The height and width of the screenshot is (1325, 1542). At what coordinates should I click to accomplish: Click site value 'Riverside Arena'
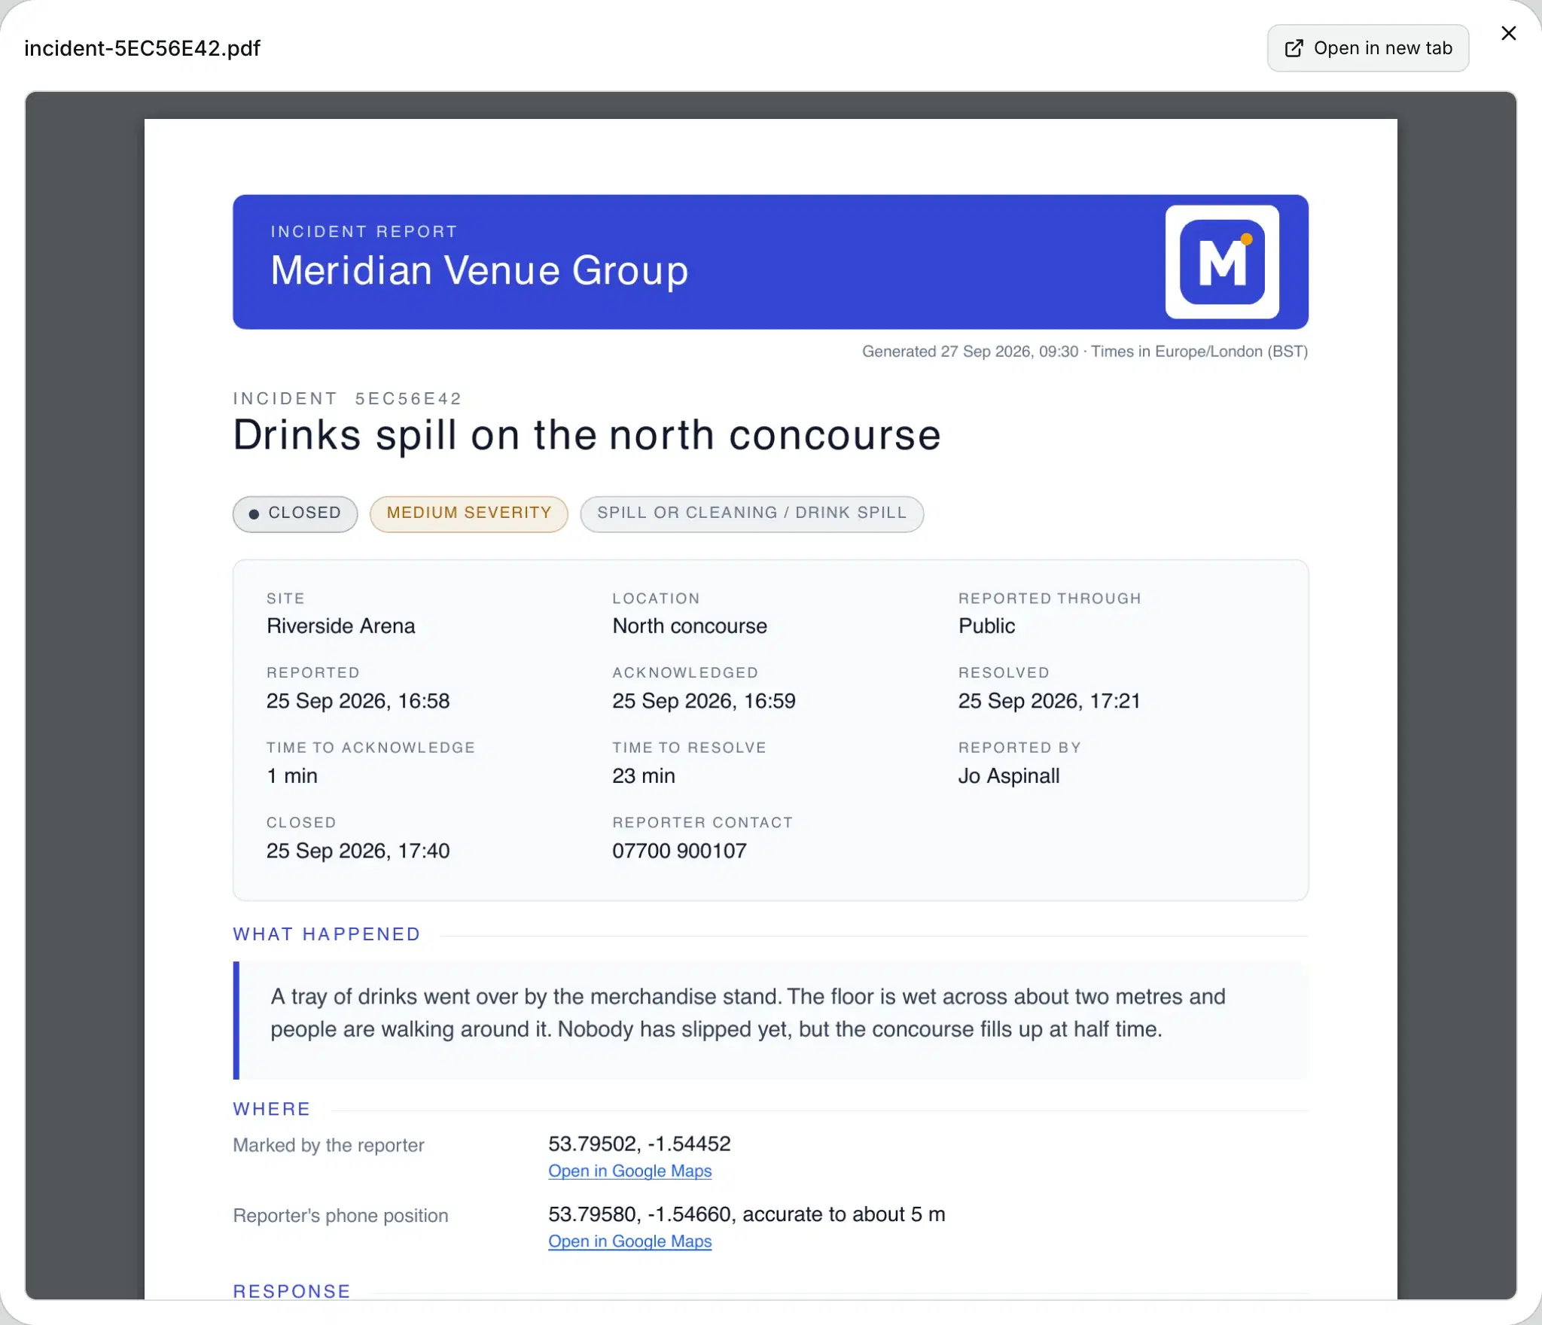coord(340,626)
